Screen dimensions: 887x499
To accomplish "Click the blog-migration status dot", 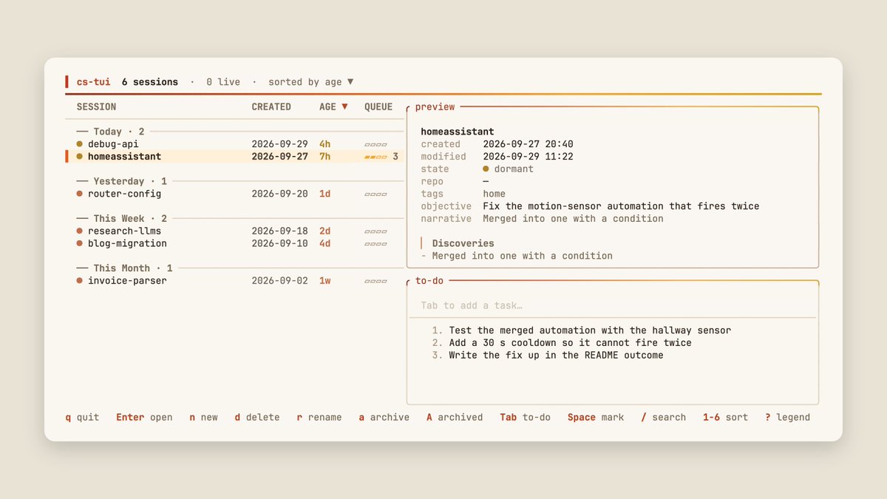I will [x=79, y=243].
